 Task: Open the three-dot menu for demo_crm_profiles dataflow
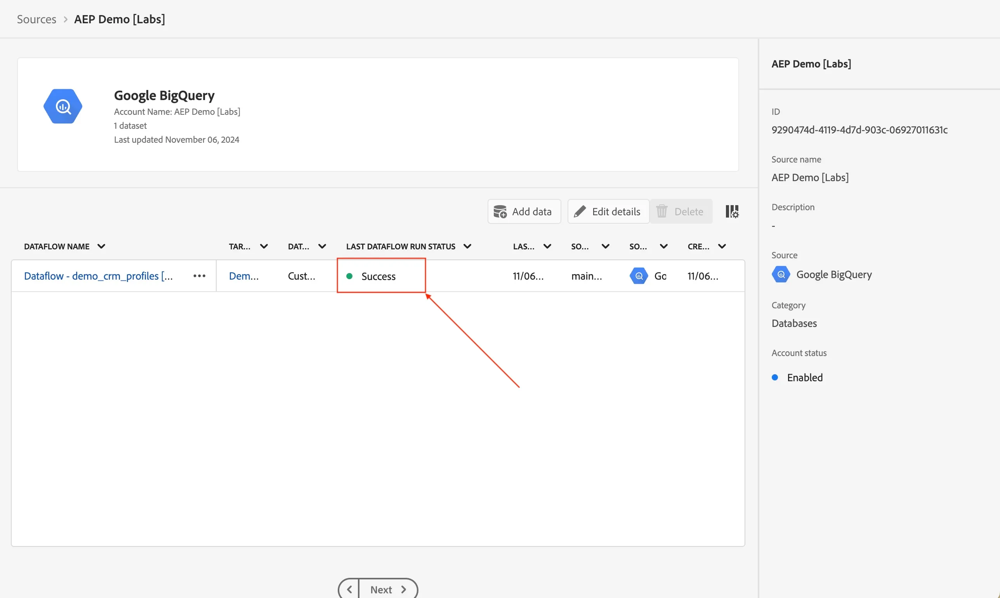[x=199, y=276]
